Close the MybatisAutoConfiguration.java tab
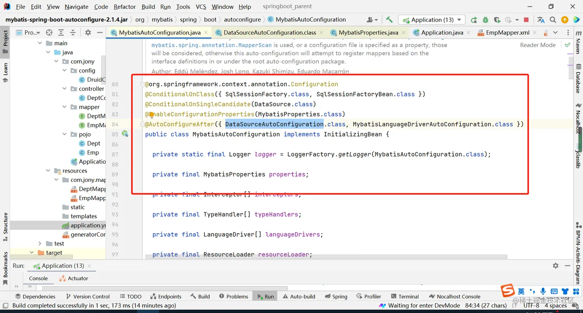 pos(206,33)
